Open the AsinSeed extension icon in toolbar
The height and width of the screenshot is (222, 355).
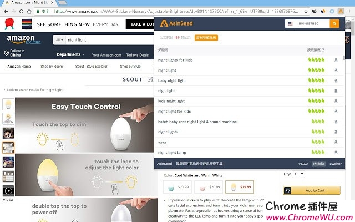click(x=341, y=11)
